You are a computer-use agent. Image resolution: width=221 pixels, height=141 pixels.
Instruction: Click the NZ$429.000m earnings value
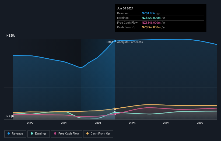tap(151, 18)
